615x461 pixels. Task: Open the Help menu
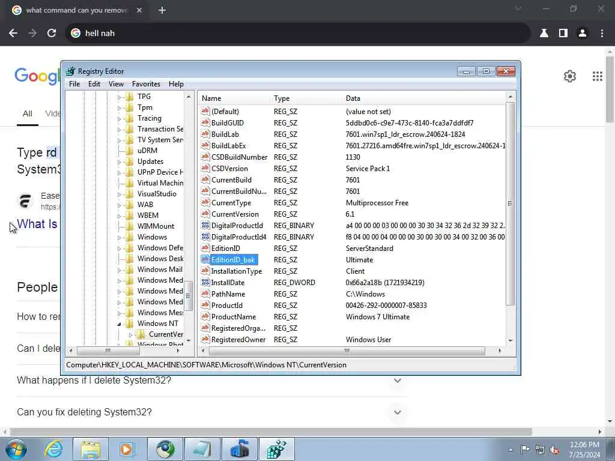coord(176,84)
